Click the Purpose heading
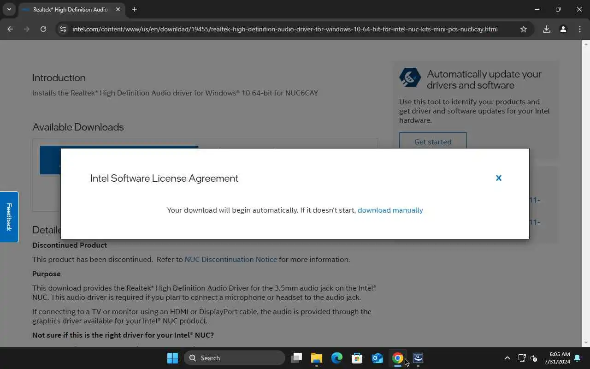The width and height of the screenshot is (590, 369). [x=46, y=274]
